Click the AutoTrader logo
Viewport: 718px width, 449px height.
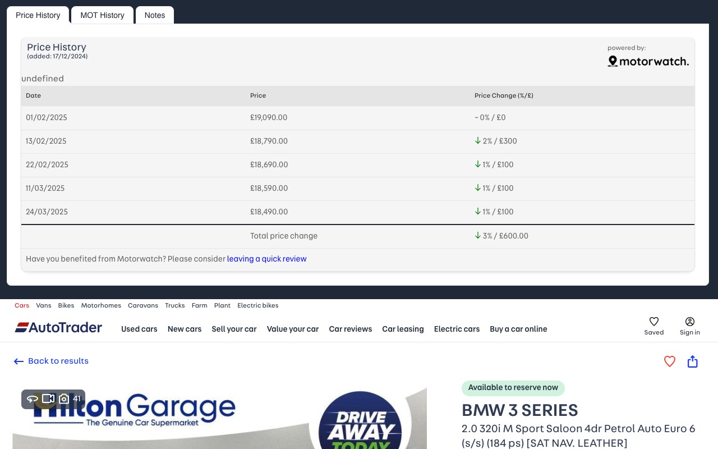tap(58, 327)
